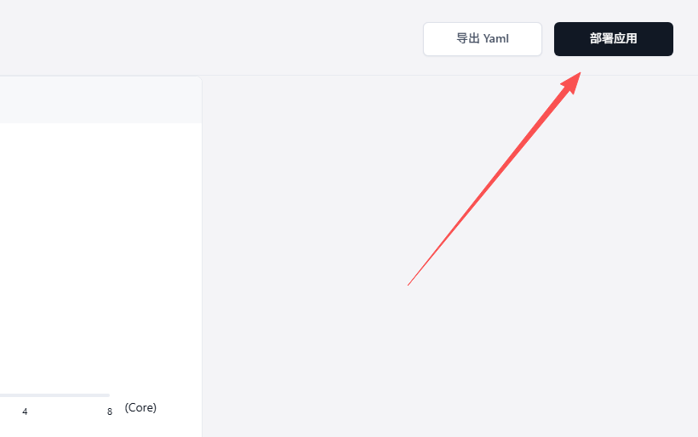The height and width of the screenshot is (437, 698).
Task: Click the 部署应用 text inside dark button
Action: tap(614, 38)
